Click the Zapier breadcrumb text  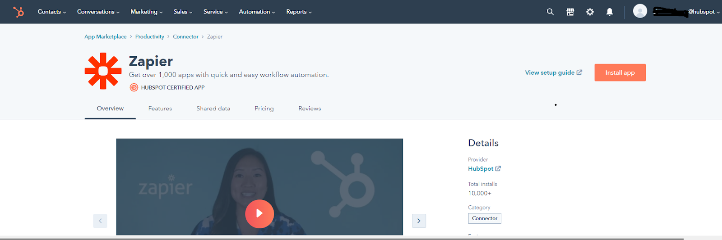pyautogui.click(x=215, y=36)
